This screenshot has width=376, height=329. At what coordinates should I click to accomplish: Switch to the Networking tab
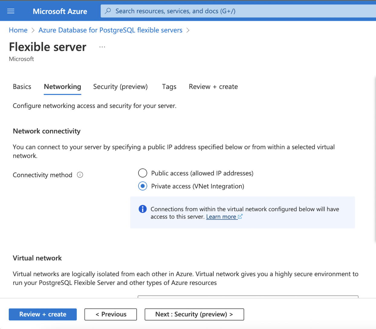point(63,87)
